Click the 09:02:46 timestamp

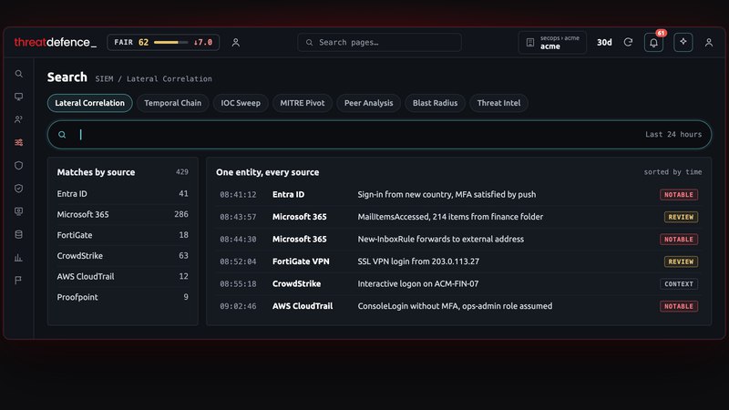pyautogui.click(x=238, y=306)
